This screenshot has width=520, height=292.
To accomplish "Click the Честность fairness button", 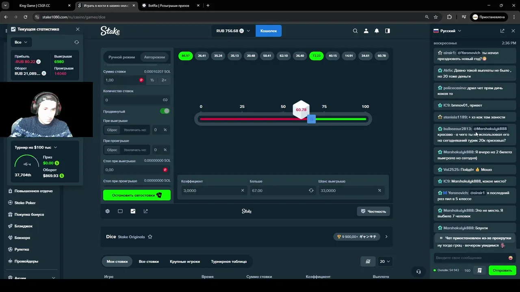I will point(373,211).
